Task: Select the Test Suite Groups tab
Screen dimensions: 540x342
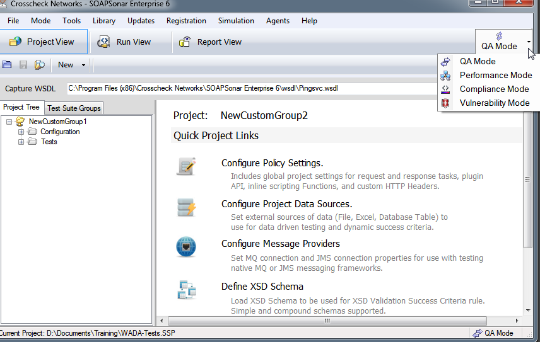Action: pyautogui.click(x=74, y=108)
